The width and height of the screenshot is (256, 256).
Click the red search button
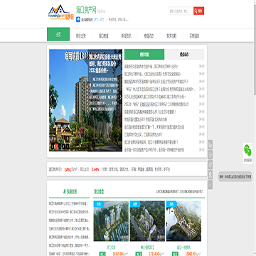[x=198, y=11]
